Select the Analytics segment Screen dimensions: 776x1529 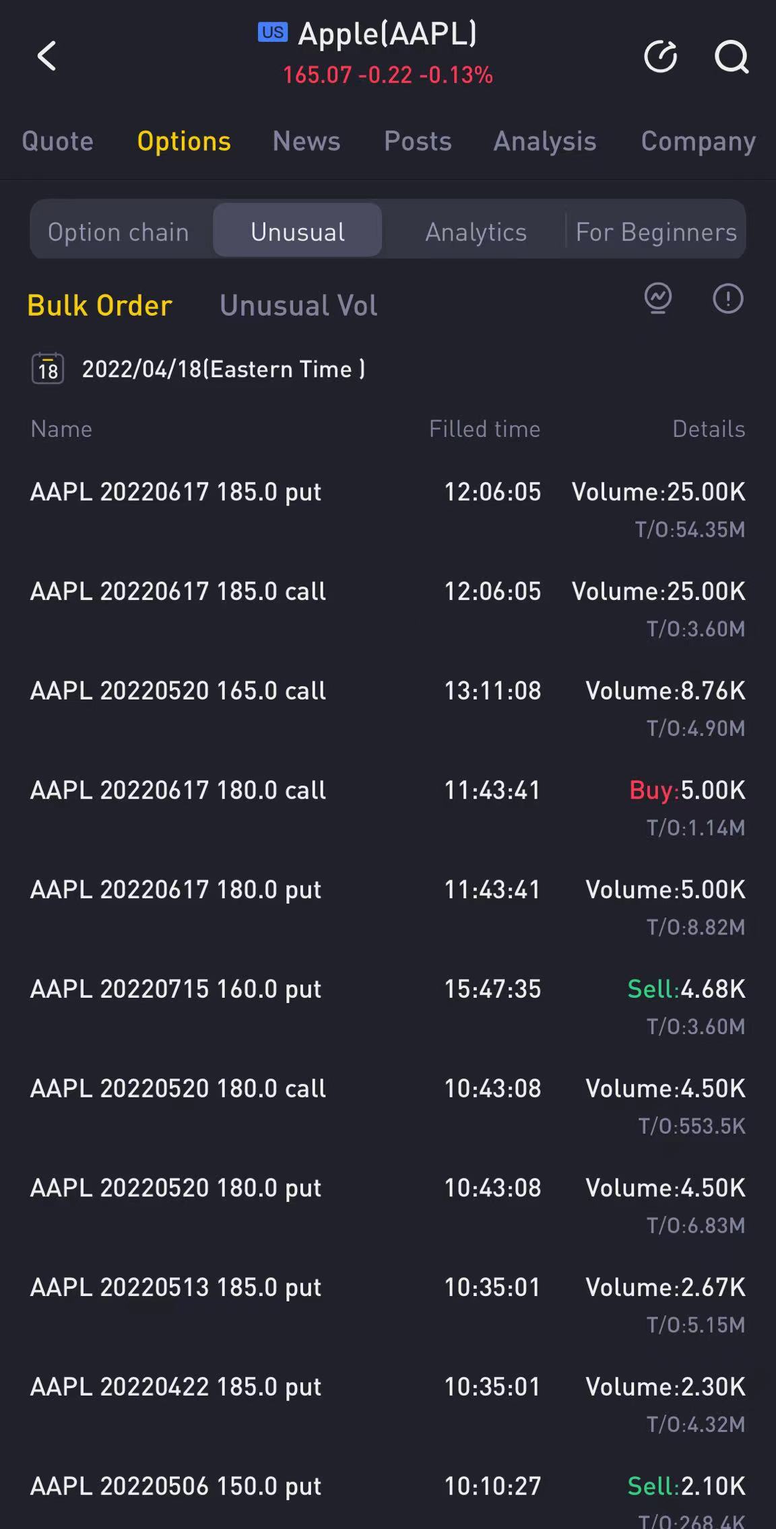[476, 232]
